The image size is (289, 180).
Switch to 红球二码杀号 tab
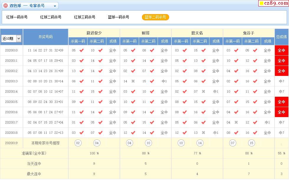51,17
